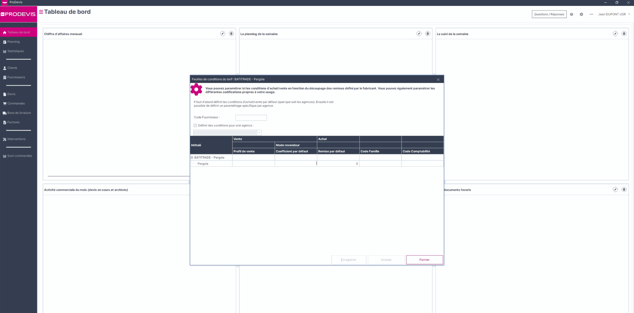Delete Le planning de la semaine widget

(x=428, y=34)
